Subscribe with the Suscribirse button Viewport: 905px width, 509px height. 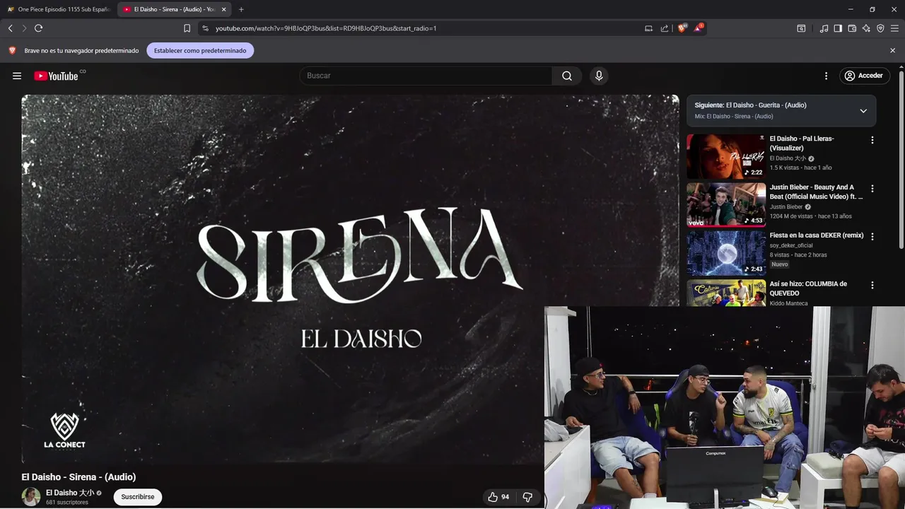pos(138,497)
